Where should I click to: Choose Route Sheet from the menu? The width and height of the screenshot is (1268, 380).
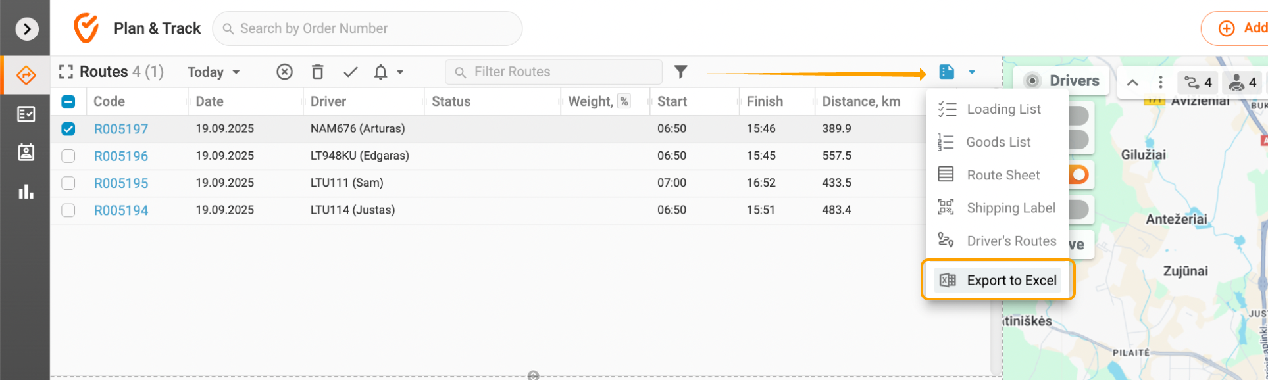1003,175
